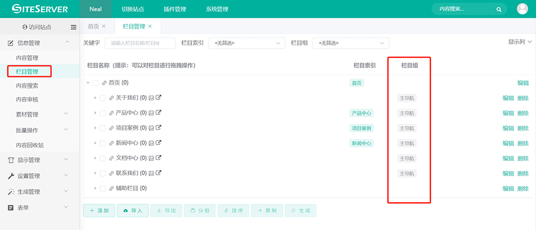Open the 栏目索引 filter dropdown
536x230 pixels.
(x=246, y=43)
